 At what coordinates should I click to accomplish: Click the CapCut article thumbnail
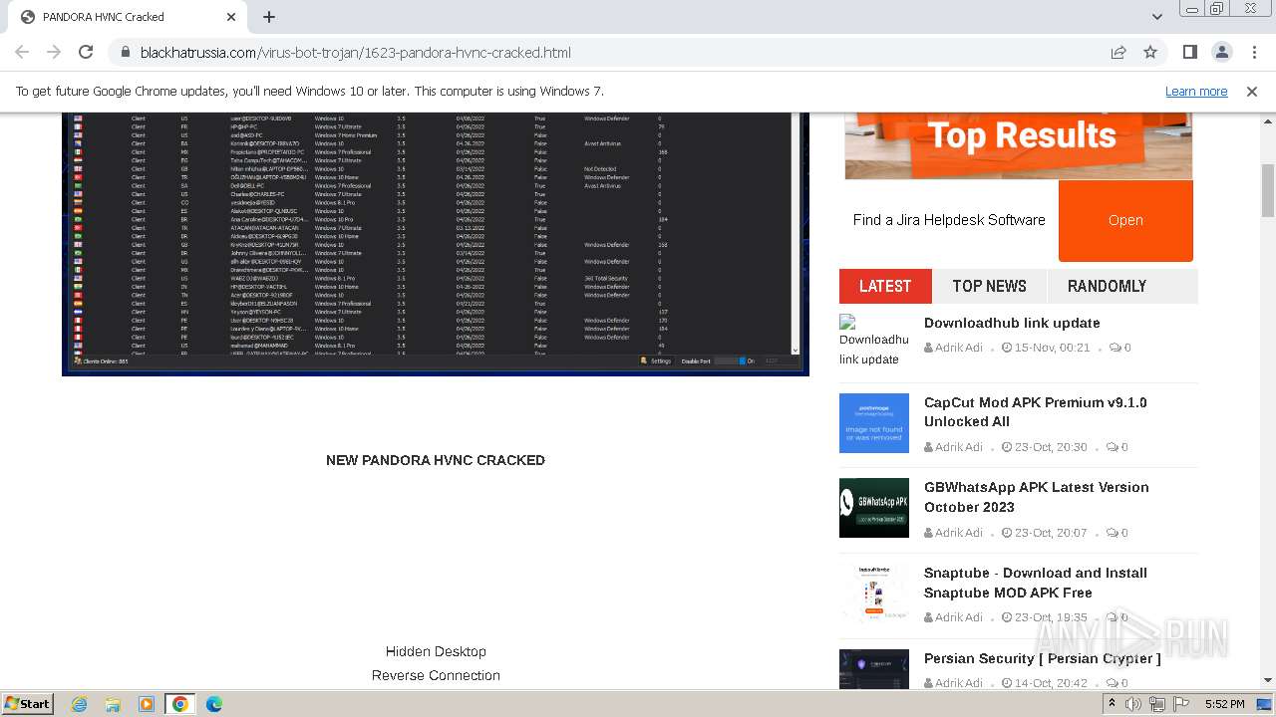click(x=874, y=423)
